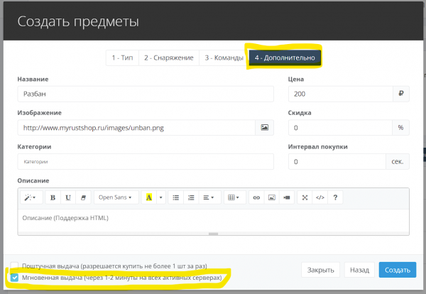This screenshot has height=294, width=426.
Task: Enable the Поштучная выдача checkbox
Action: coord(15,264)
